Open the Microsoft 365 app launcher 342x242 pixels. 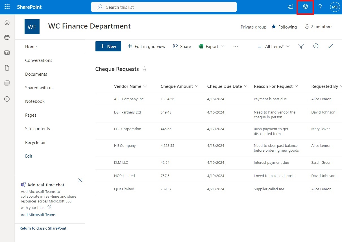pos(7,7)
